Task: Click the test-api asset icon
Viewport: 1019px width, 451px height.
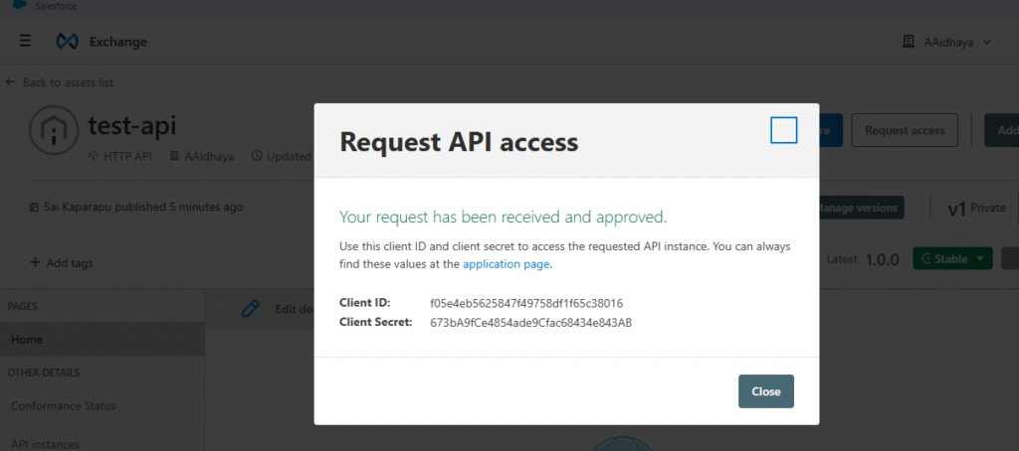Action: click(x=54, y=131)
